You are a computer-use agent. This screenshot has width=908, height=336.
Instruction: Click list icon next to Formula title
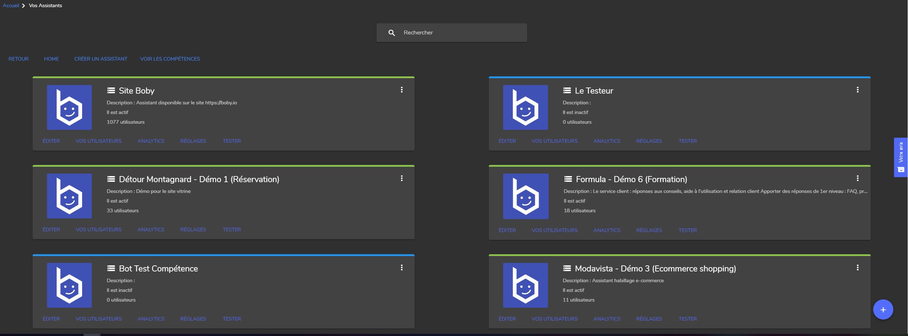(x=568, y=179)
